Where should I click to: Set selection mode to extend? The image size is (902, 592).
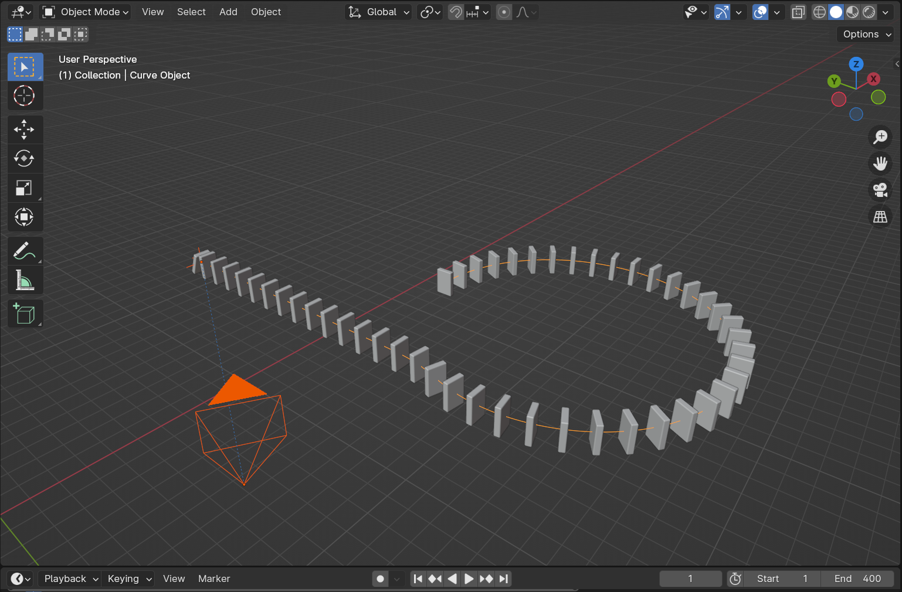[x=32, y=35]
